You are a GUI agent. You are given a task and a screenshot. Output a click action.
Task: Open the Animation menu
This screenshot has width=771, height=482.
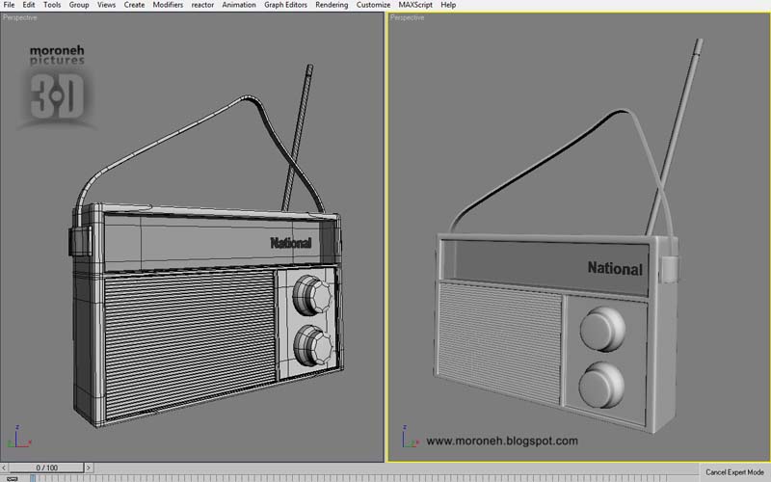239,5
